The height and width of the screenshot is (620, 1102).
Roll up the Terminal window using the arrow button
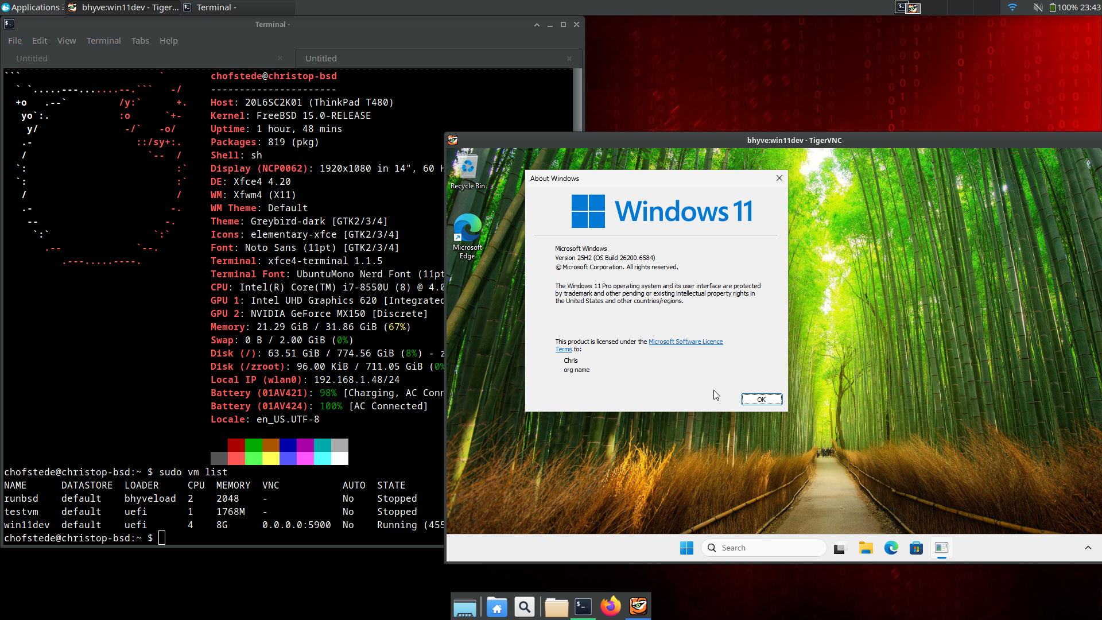[x=537, y=25]
